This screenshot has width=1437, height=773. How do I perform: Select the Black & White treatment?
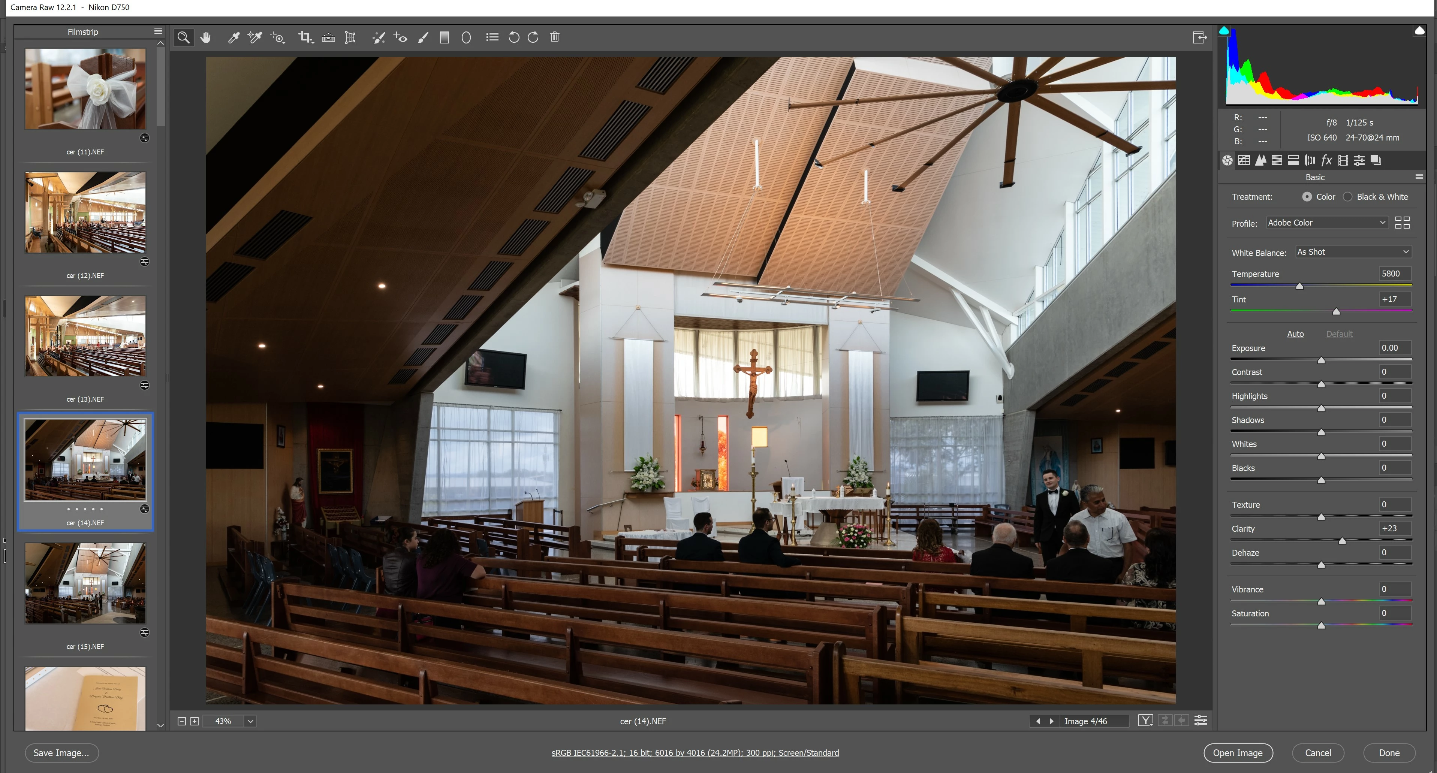coord(1348,197)
